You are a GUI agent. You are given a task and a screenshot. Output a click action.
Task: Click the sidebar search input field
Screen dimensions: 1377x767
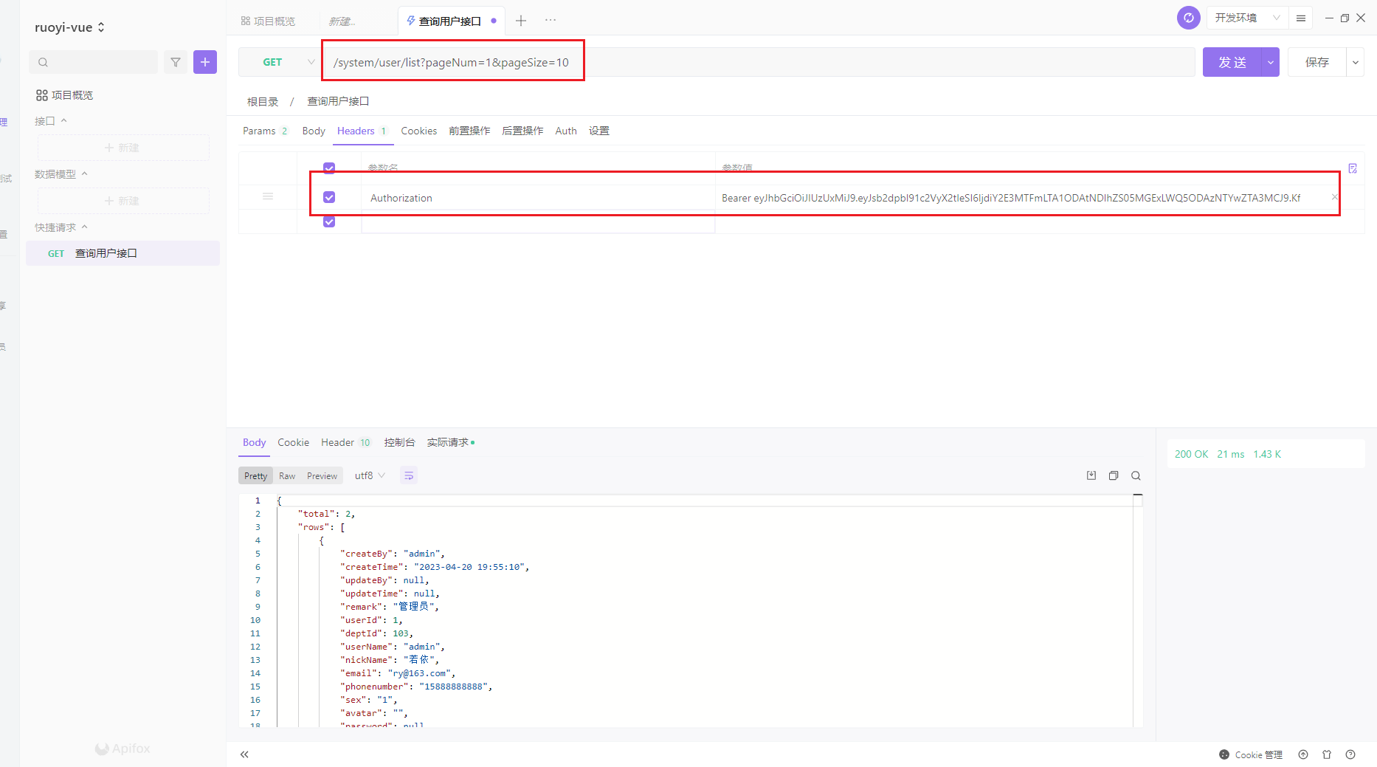tap(93, 63)
